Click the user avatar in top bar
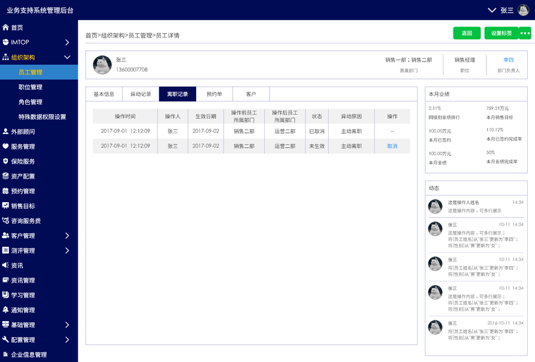The width and height of the screenshot is (535, 362). click(524, 10)
